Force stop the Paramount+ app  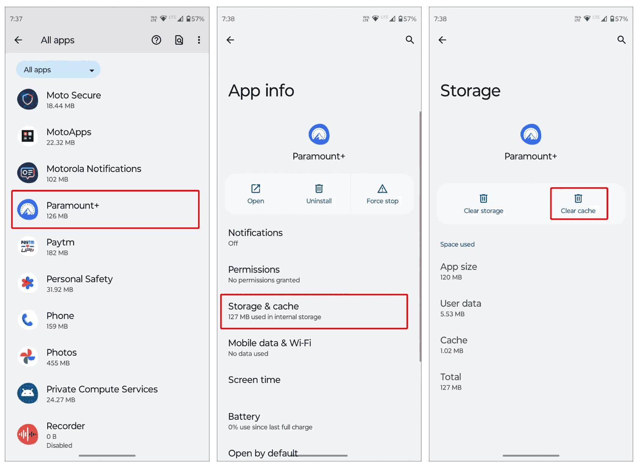tap(382, 194)
